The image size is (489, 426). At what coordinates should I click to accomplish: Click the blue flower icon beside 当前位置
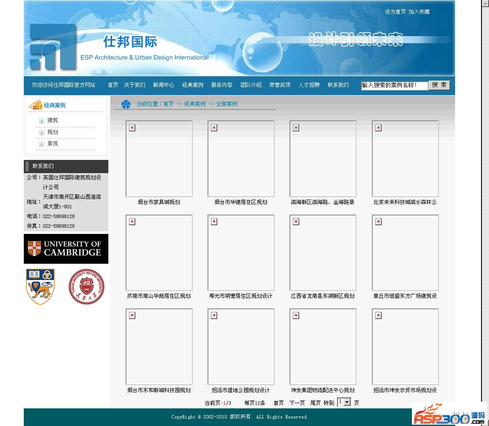click(x=126, y=104)
